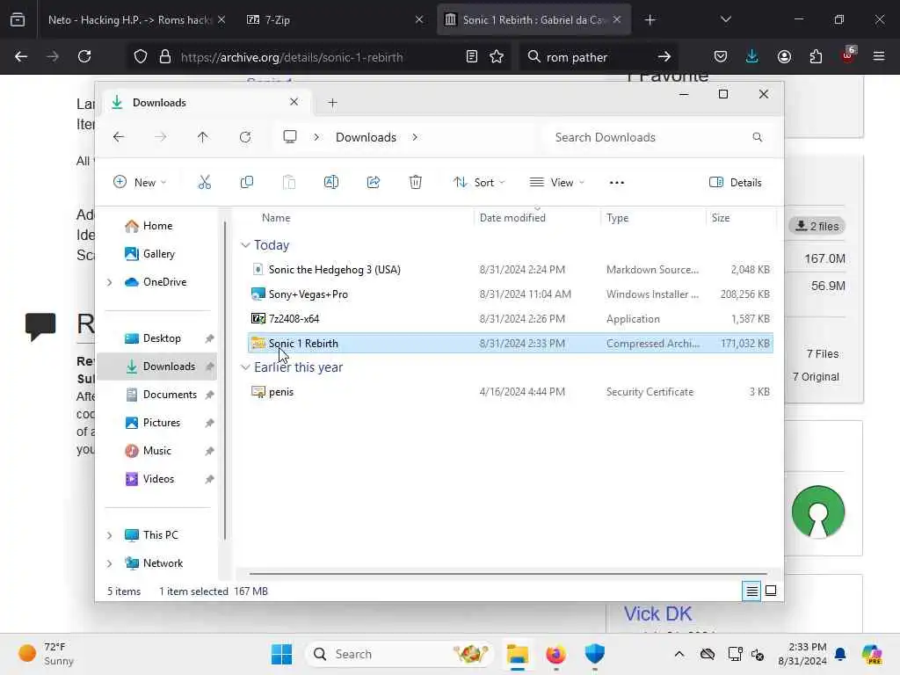List all Firefox tabs dropdown arrow
Viewport: 900px width, 675px height.
(x=725, y=19)
